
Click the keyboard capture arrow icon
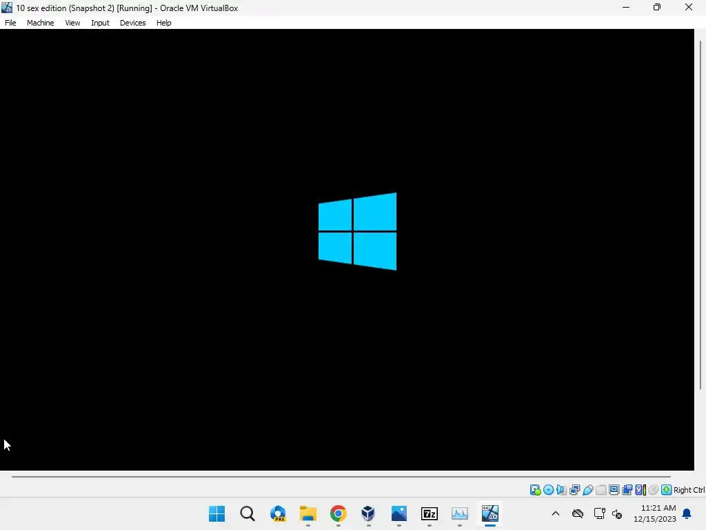(667, 490)
